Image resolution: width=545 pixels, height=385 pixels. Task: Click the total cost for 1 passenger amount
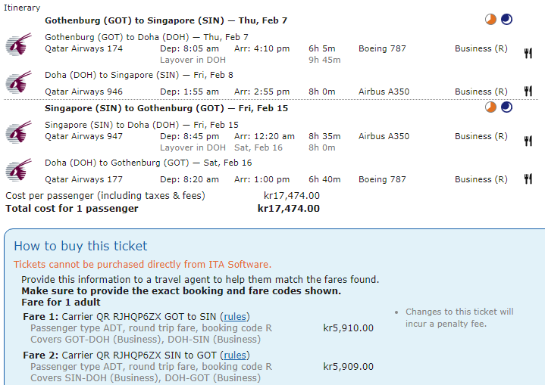click(288, 208)
